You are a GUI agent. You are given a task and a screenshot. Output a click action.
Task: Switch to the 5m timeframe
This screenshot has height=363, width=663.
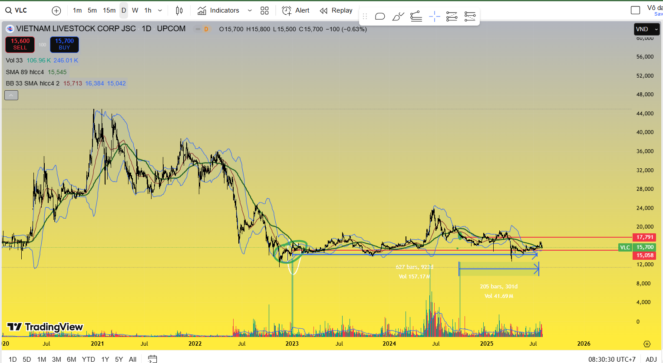point(92,10)
